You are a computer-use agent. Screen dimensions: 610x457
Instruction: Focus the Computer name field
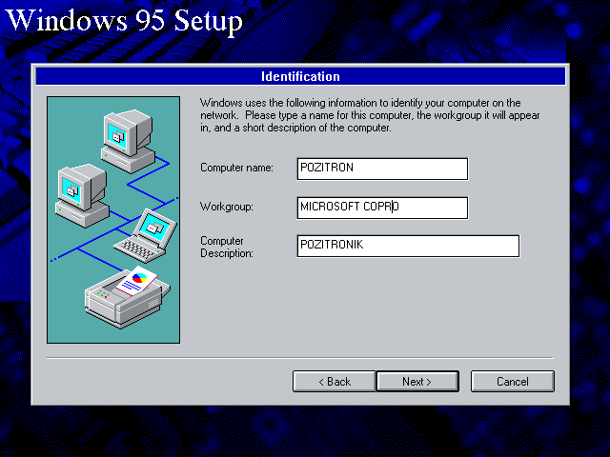pyautogui.click(x=382, y=169)
